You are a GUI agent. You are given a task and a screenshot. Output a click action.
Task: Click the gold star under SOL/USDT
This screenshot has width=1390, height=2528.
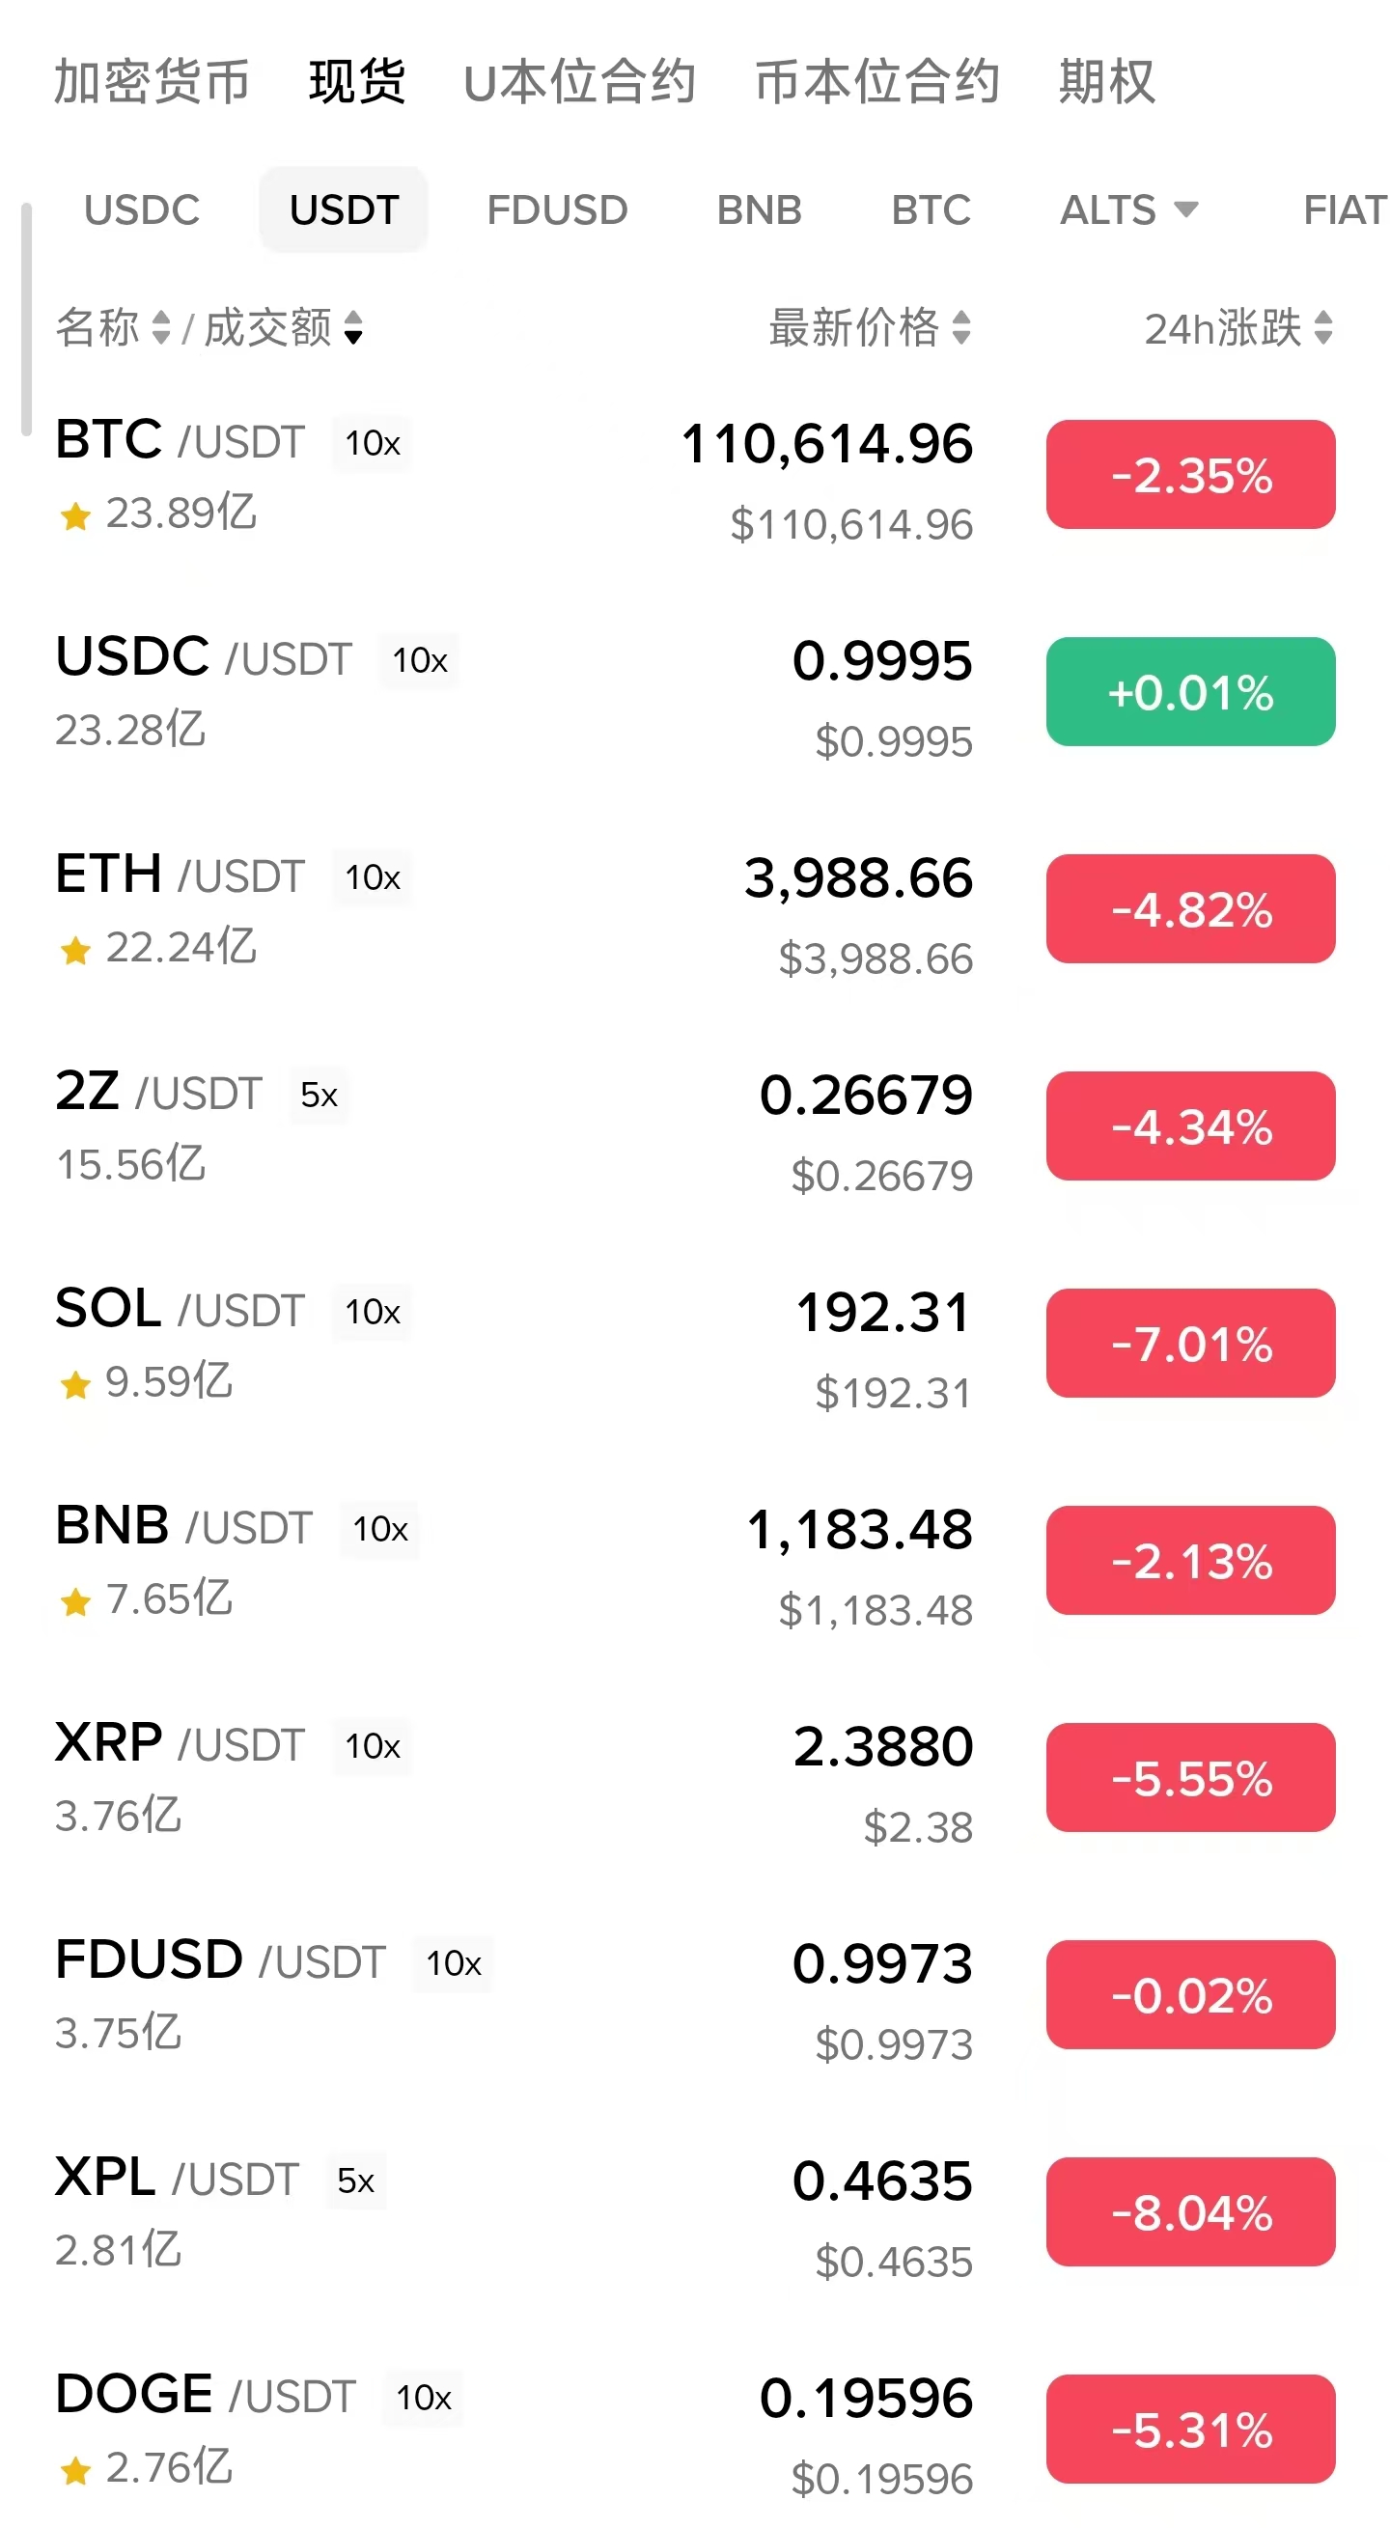[75, 1385]
